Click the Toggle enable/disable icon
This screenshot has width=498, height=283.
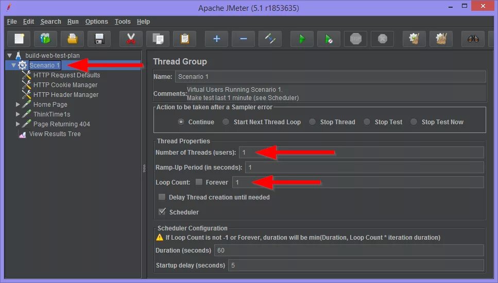tap(270, 39)
